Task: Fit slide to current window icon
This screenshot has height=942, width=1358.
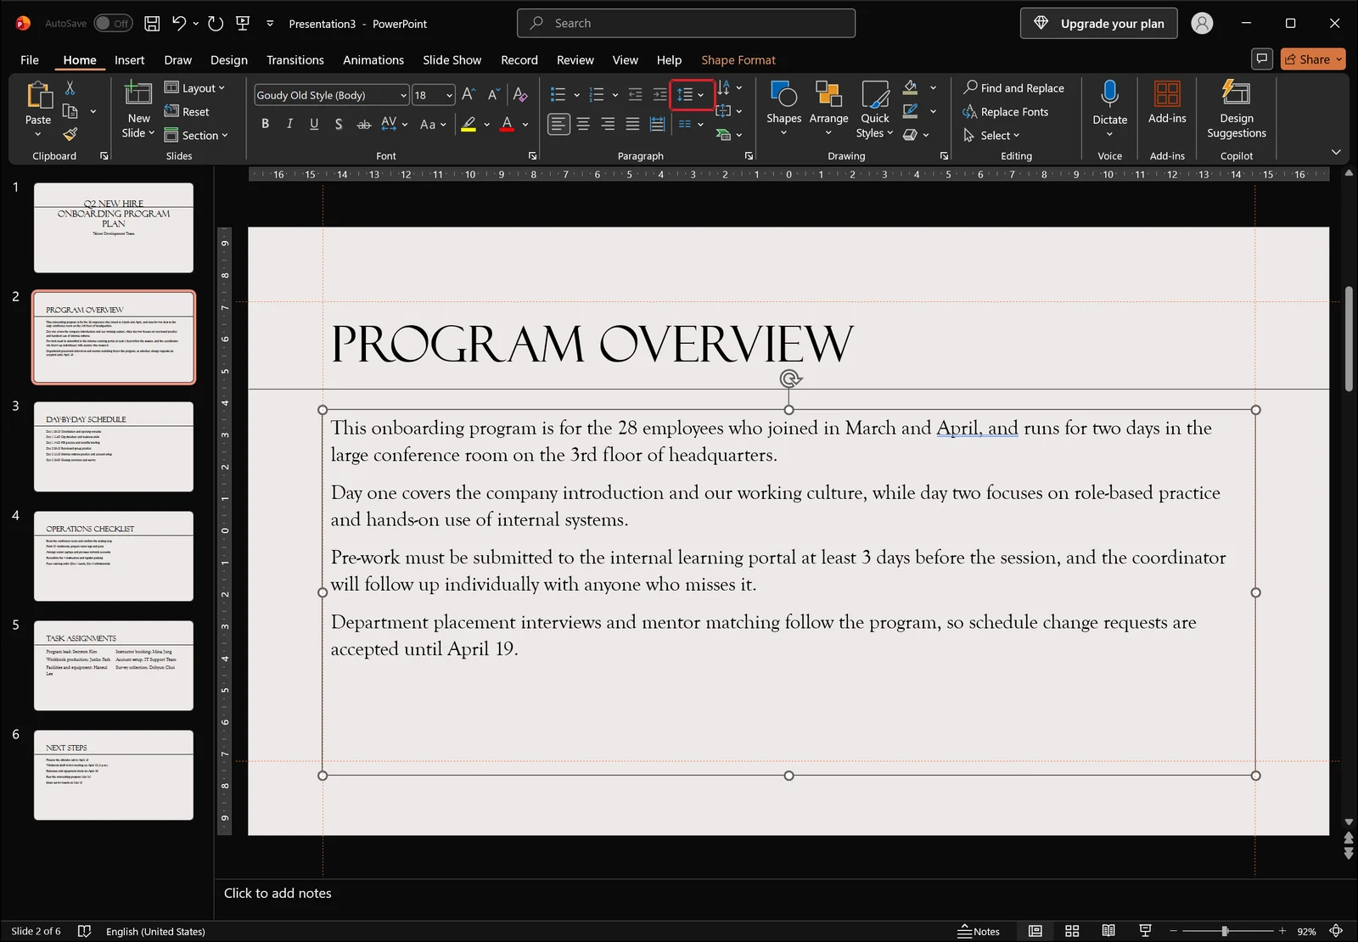Action: [1336, 931]
